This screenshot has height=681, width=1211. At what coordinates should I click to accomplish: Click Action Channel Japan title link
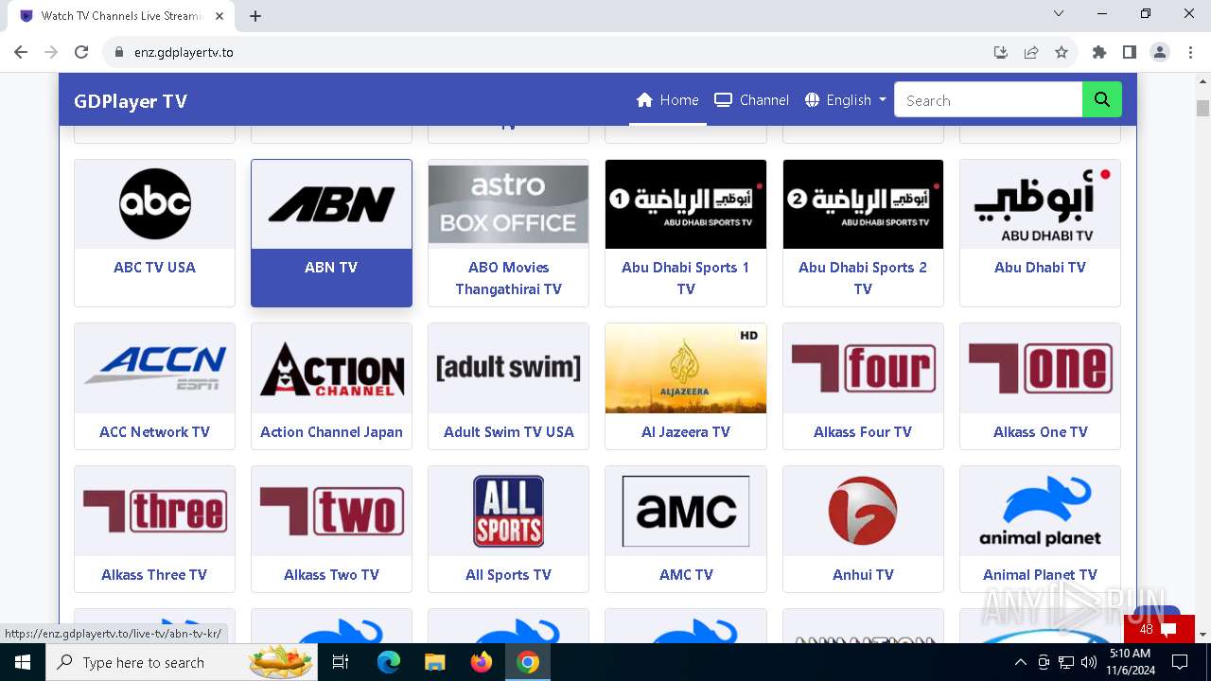[331, 431]
